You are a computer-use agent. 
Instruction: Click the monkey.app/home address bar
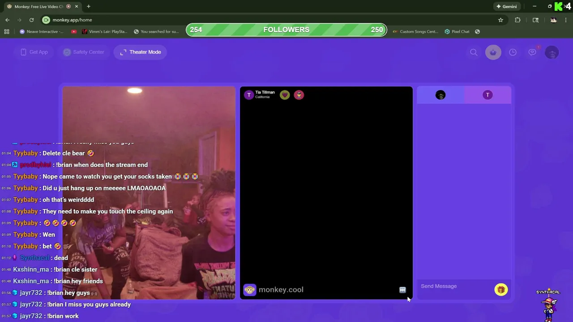[269, 20]
